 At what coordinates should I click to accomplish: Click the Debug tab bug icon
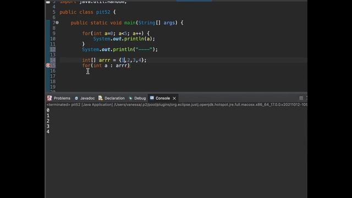pos(130,98)
